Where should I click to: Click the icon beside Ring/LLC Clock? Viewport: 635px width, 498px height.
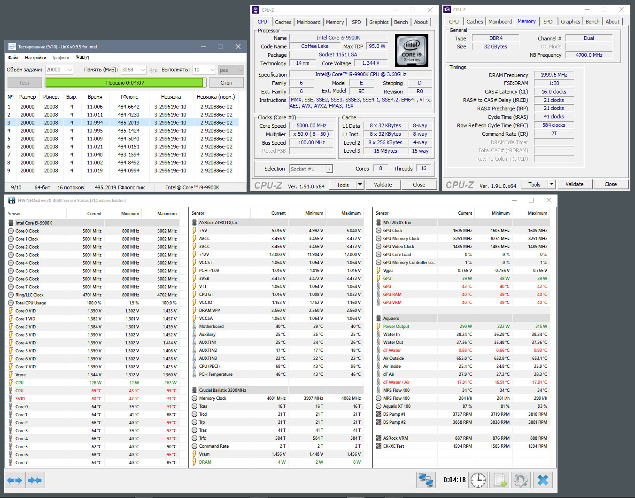[11, 295]
